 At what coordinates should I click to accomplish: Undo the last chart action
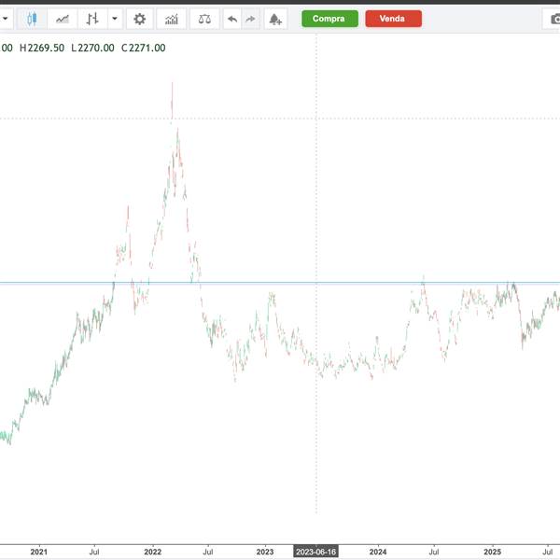(x=232, y=19)
